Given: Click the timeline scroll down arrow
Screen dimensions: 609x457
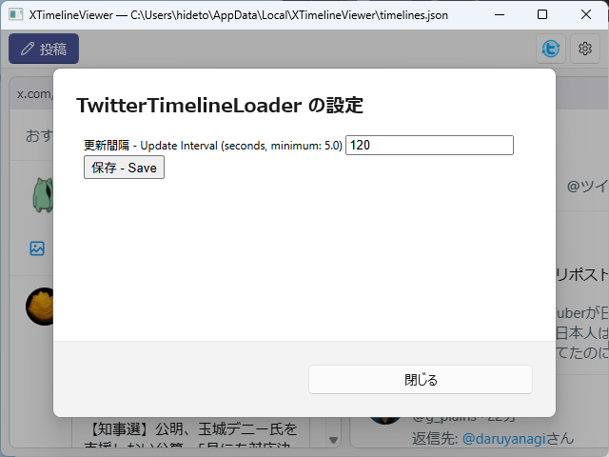Looking at the screenshot, I should coord(333,440).
